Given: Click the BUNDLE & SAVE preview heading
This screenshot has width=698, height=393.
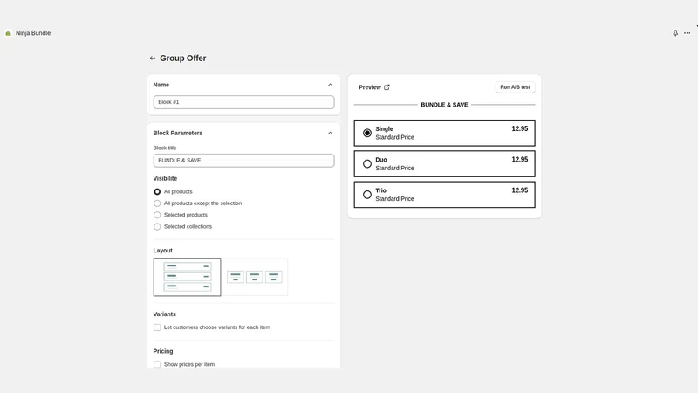Looking at the screenshot, I should point(444,105).
